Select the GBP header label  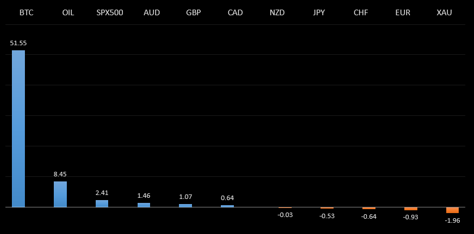(193, 12)
